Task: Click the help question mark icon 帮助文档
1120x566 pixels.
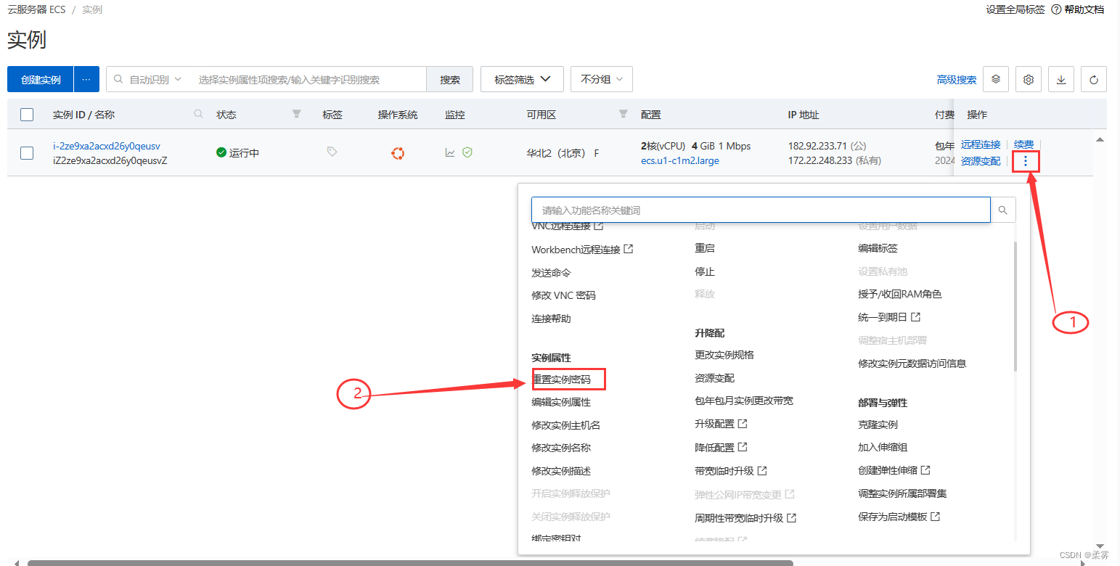Action: point(1056,9)
